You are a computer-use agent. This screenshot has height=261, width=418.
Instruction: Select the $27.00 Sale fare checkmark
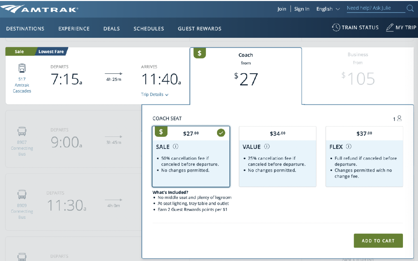click(221, 133)
